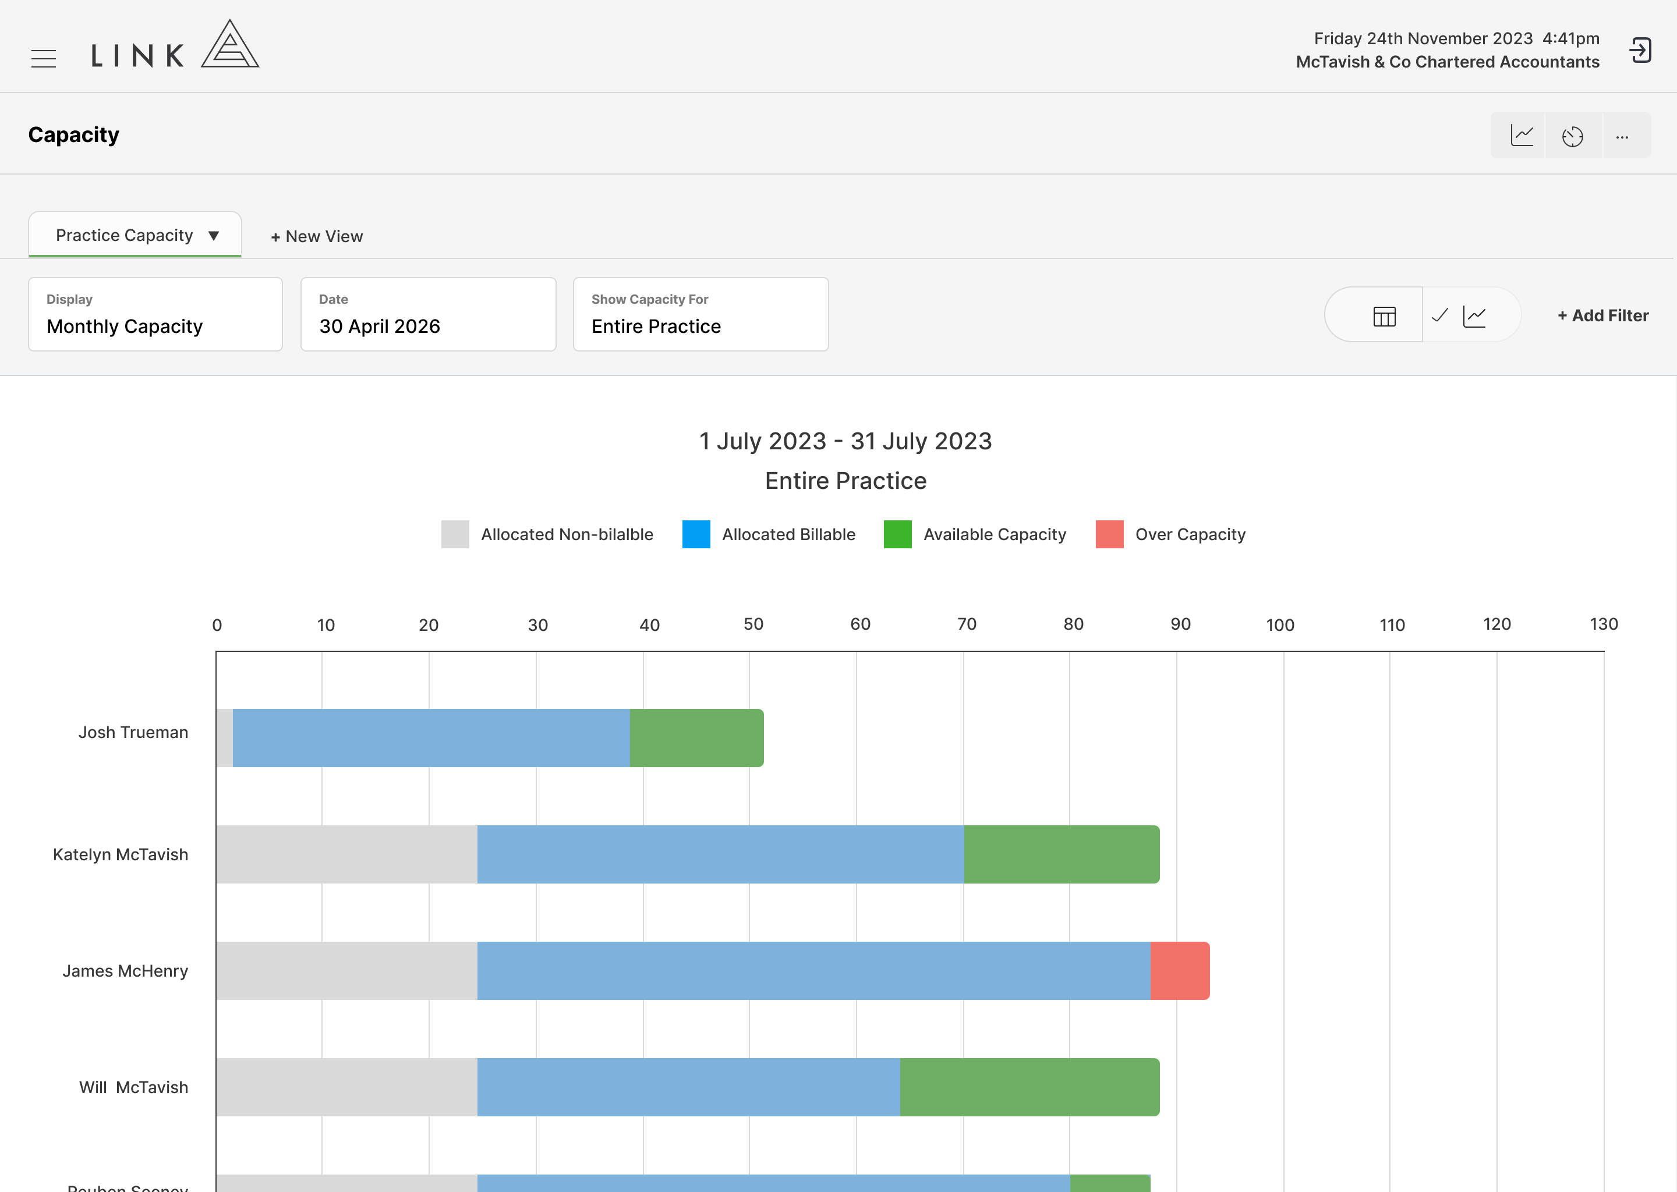Click James McHenry's red over-capacity bar

(1179, 970)
